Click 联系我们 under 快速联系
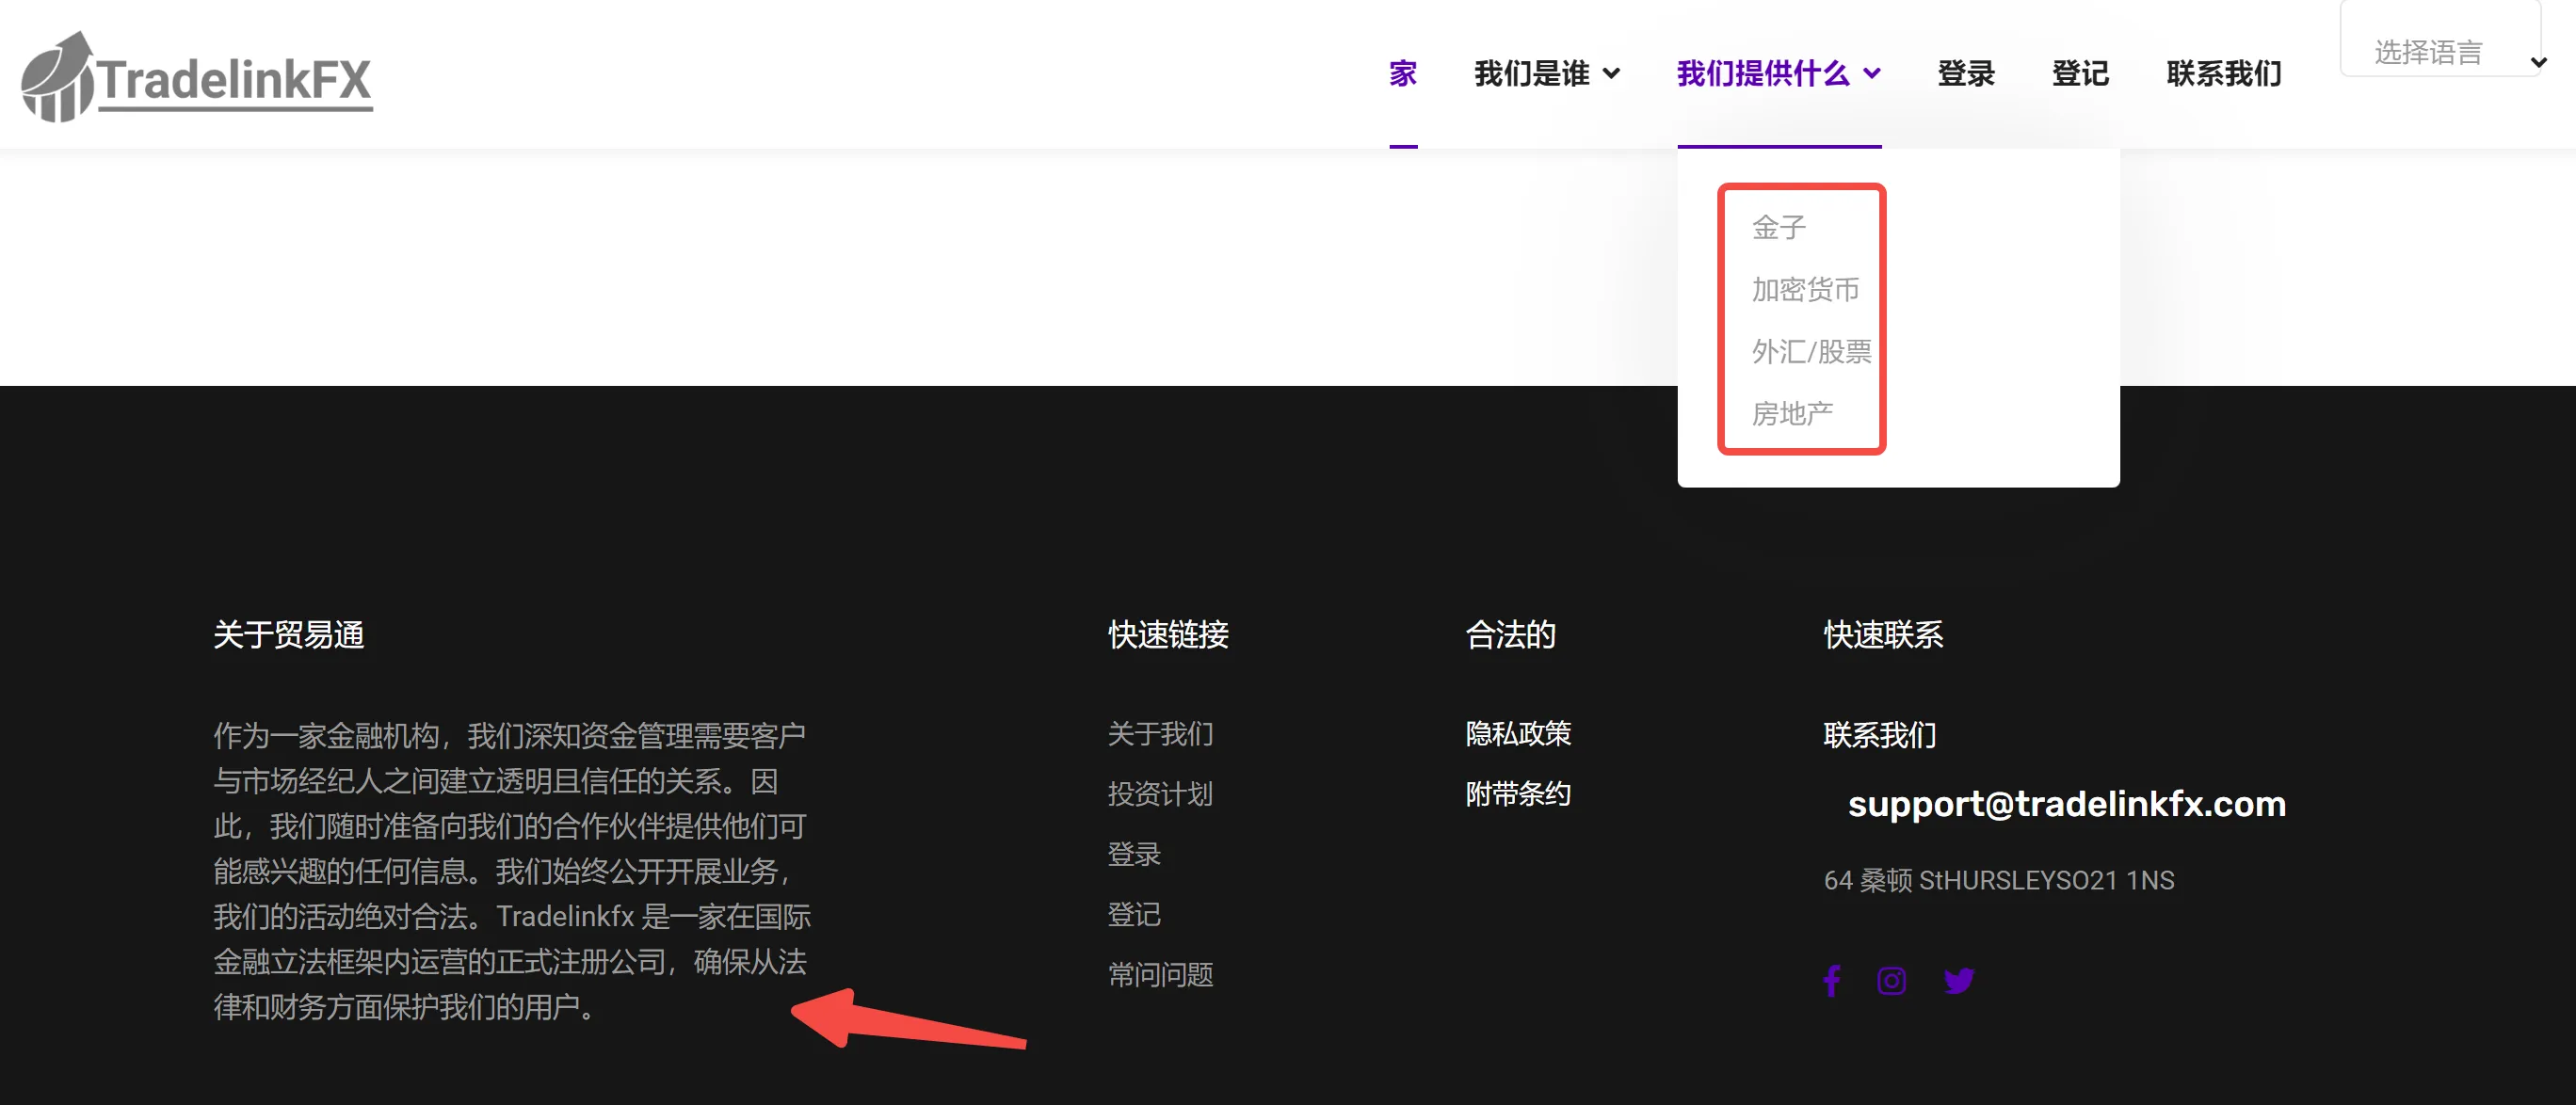Screen dimensions: 2576x1105 1880,735
